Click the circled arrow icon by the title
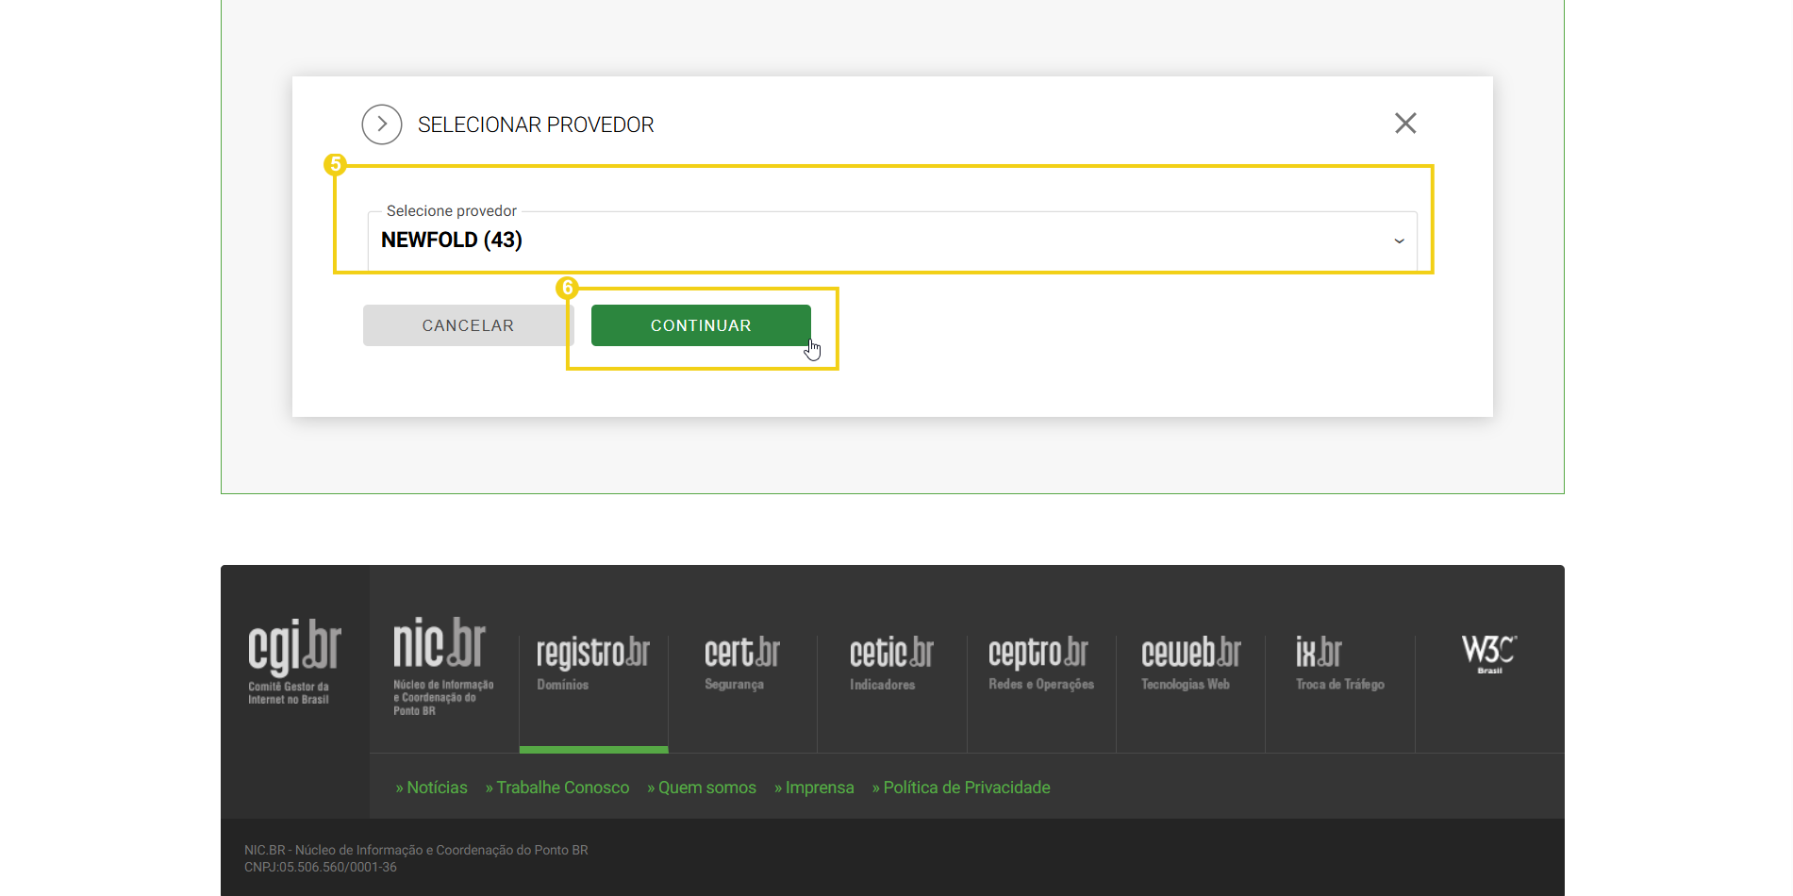The height and width of the screenshot is (896, 1793). (382, 124)
